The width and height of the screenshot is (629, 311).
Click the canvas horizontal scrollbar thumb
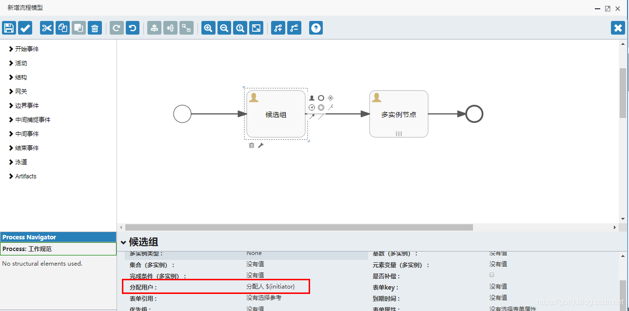pos(299,227)
